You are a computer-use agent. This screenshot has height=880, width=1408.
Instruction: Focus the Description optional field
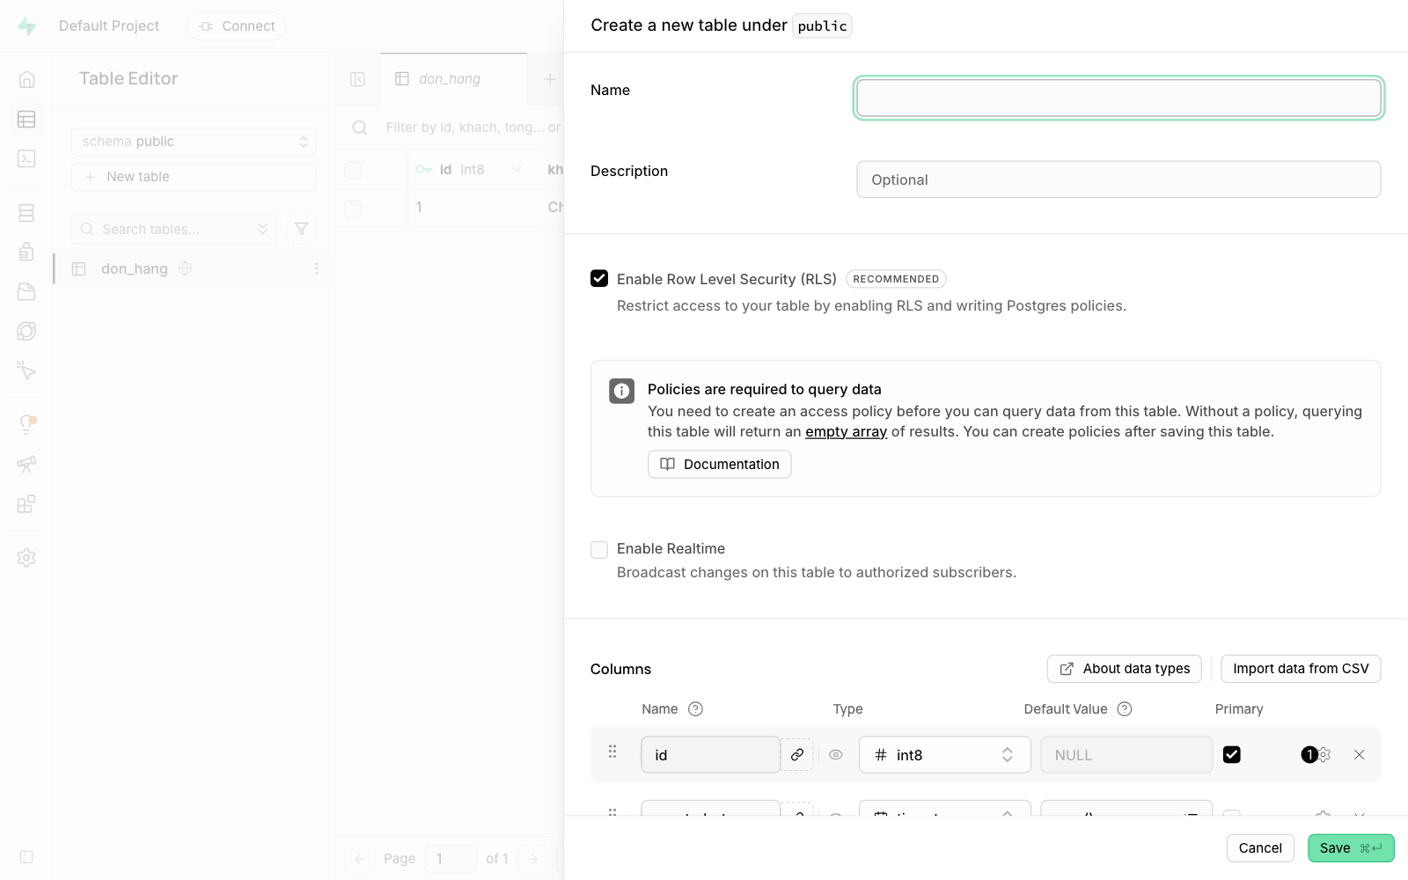click(1118, 180)
